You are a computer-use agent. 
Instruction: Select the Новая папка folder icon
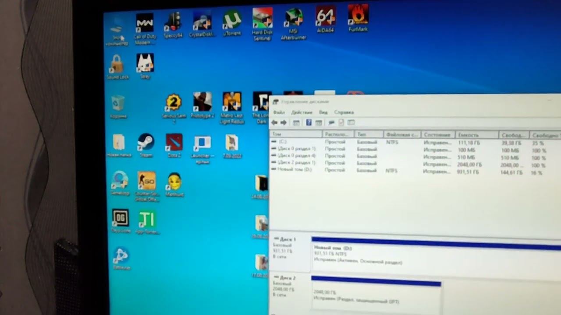click(118, 146)
